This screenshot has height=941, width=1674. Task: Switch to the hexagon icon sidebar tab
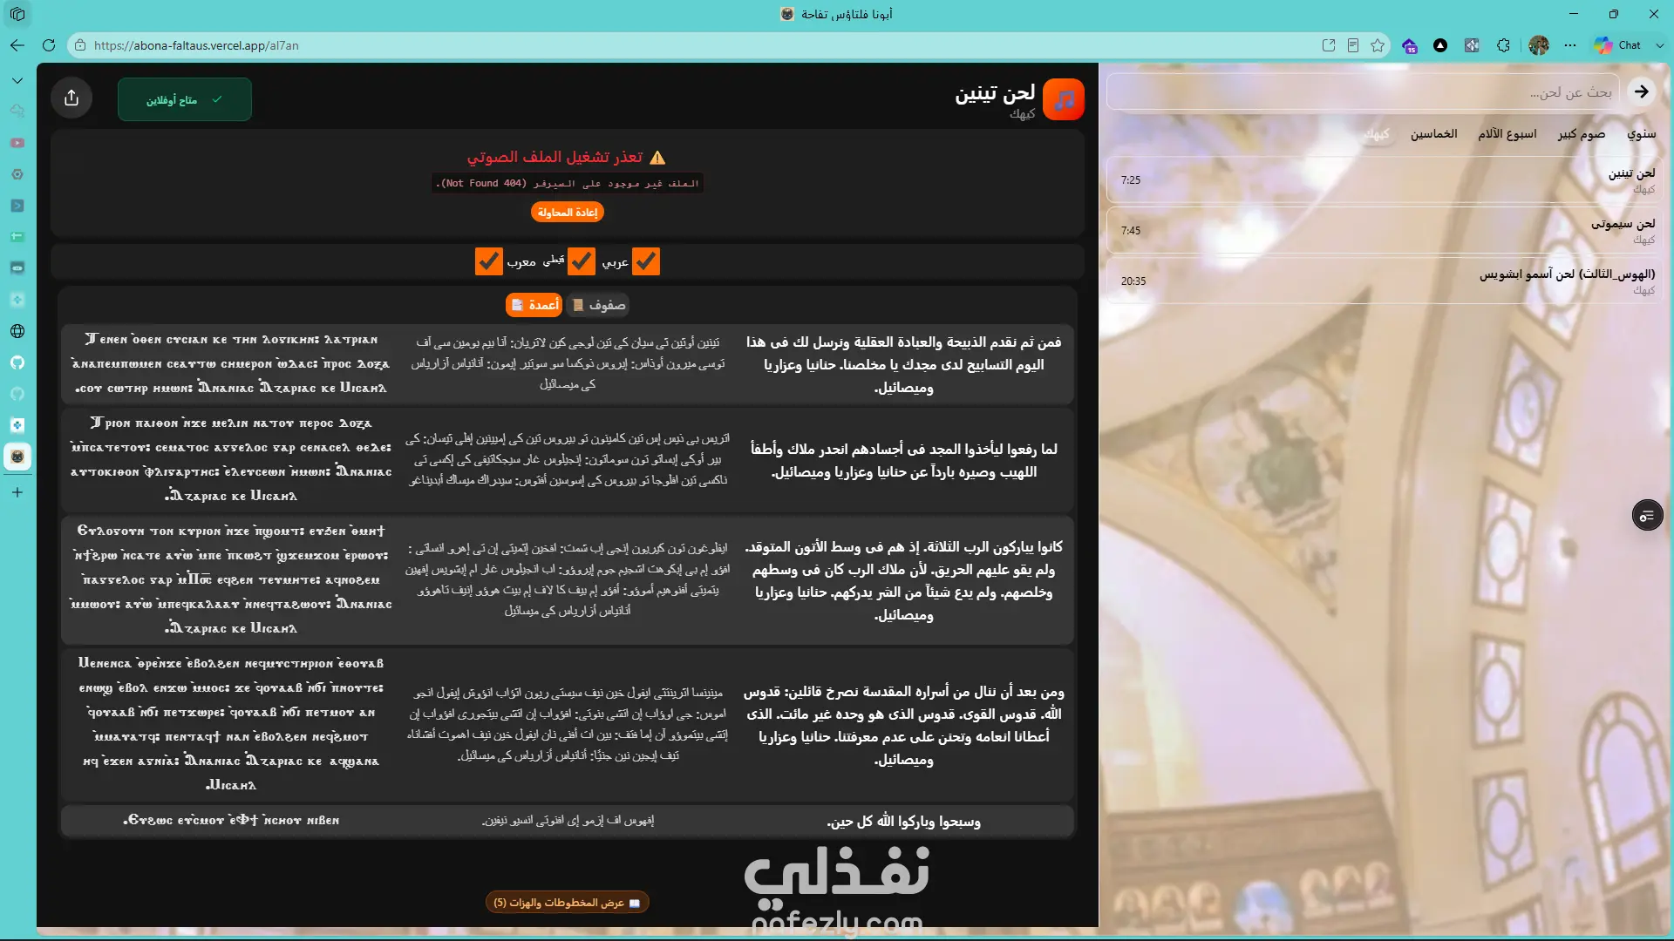(17, 174)
